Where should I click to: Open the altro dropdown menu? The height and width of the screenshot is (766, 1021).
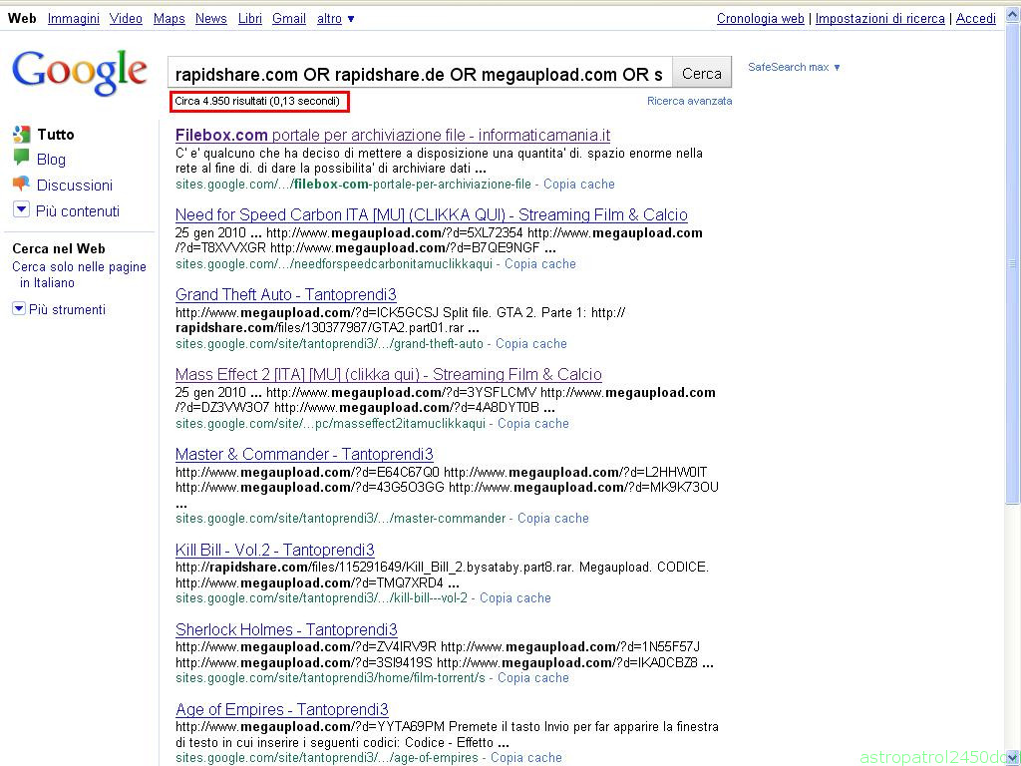335,19
